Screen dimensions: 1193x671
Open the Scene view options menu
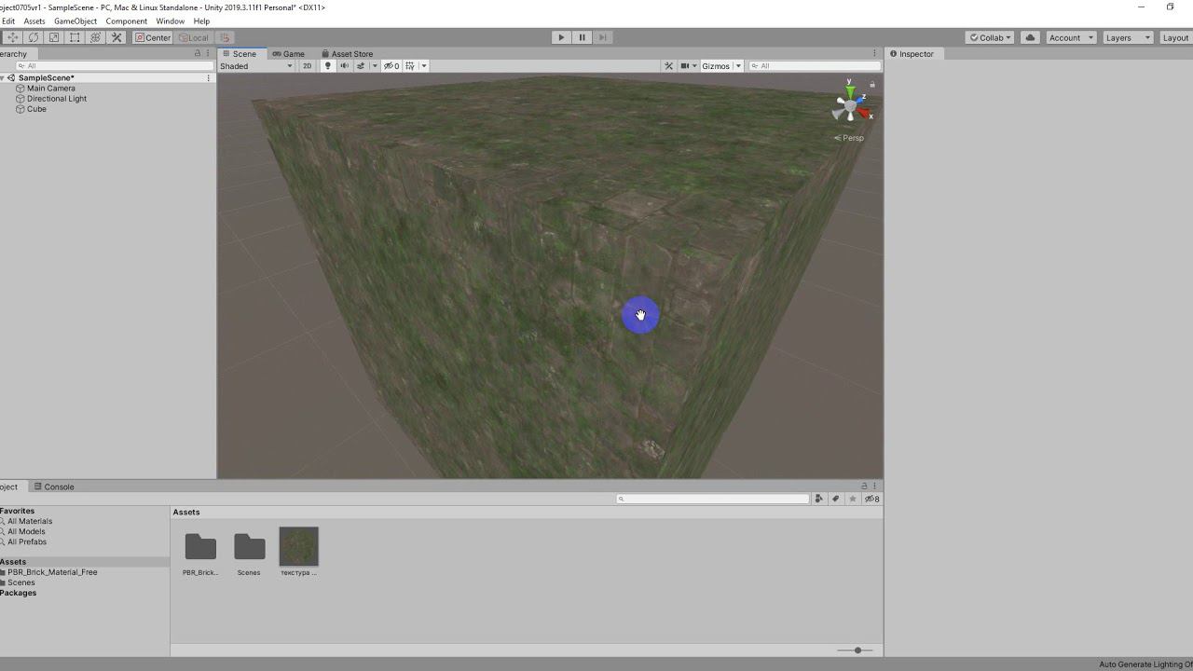click(874, 53)
